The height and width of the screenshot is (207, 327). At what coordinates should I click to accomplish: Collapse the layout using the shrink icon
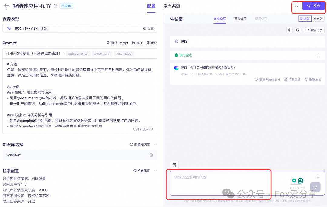[296, 6]
